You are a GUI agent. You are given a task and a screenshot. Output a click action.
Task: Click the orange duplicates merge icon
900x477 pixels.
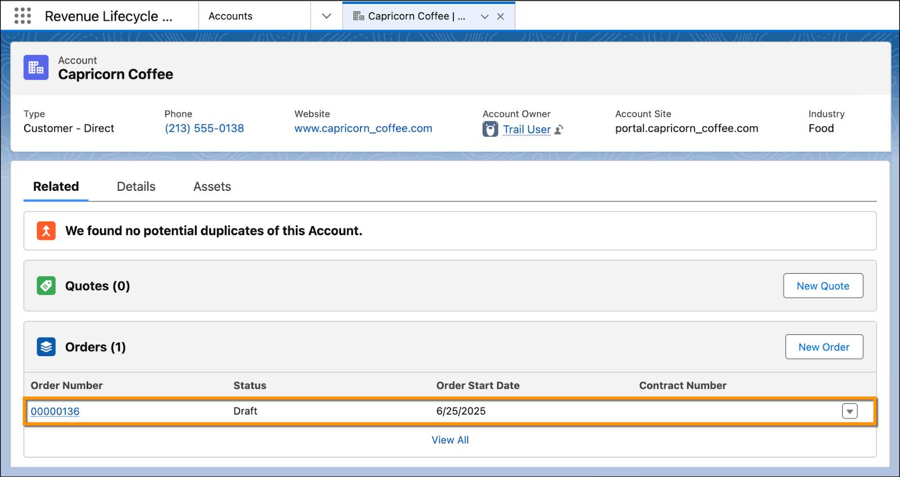(46, 231)
